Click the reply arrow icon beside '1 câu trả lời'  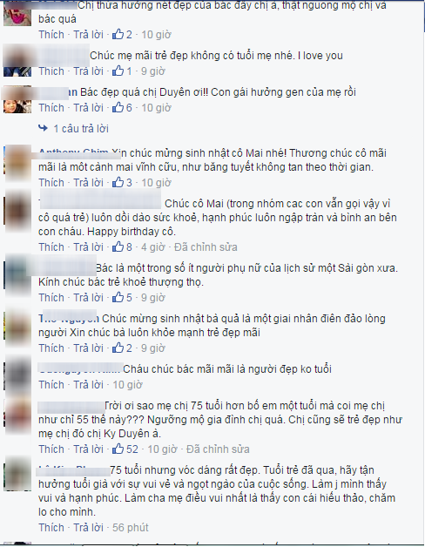pyautogui.click(x=43, y=128)
